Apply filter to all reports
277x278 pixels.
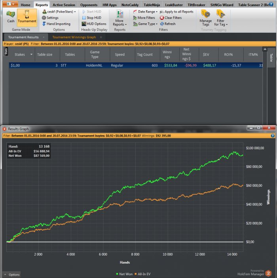[x=176, y=12]
